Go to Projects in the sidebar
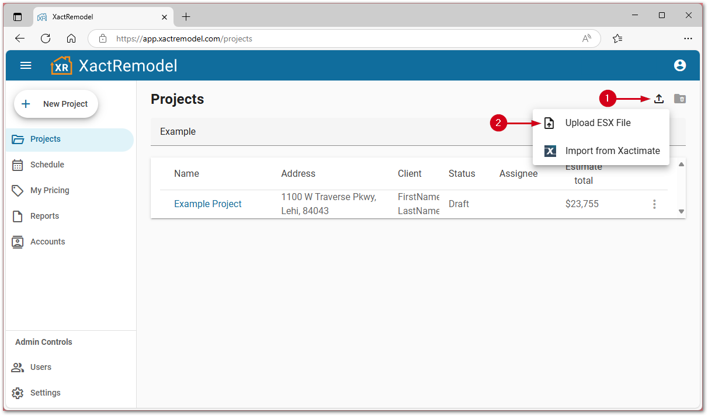 (70, 139)
